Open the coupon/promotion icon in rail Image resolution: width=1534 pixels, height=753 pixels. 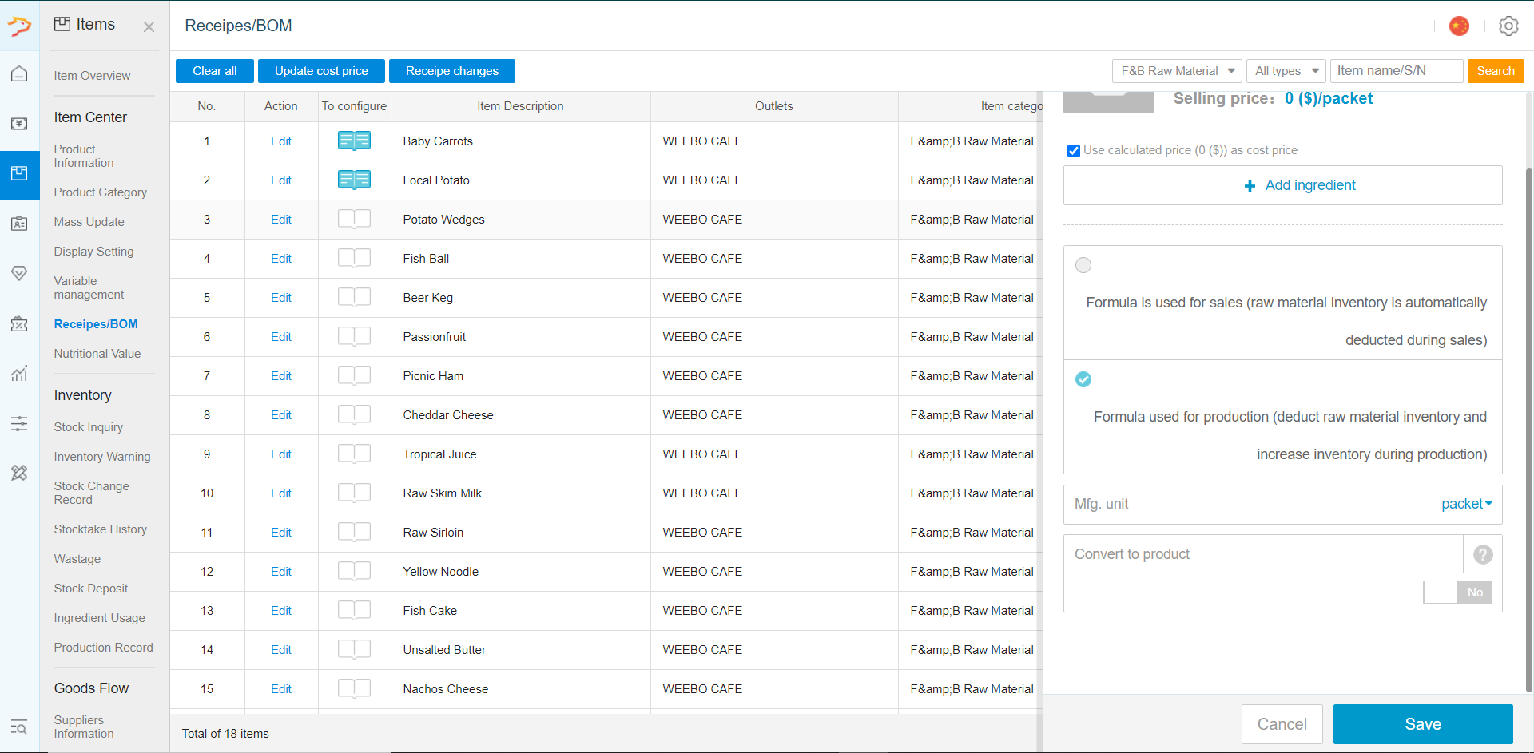(x=19, y=323)
